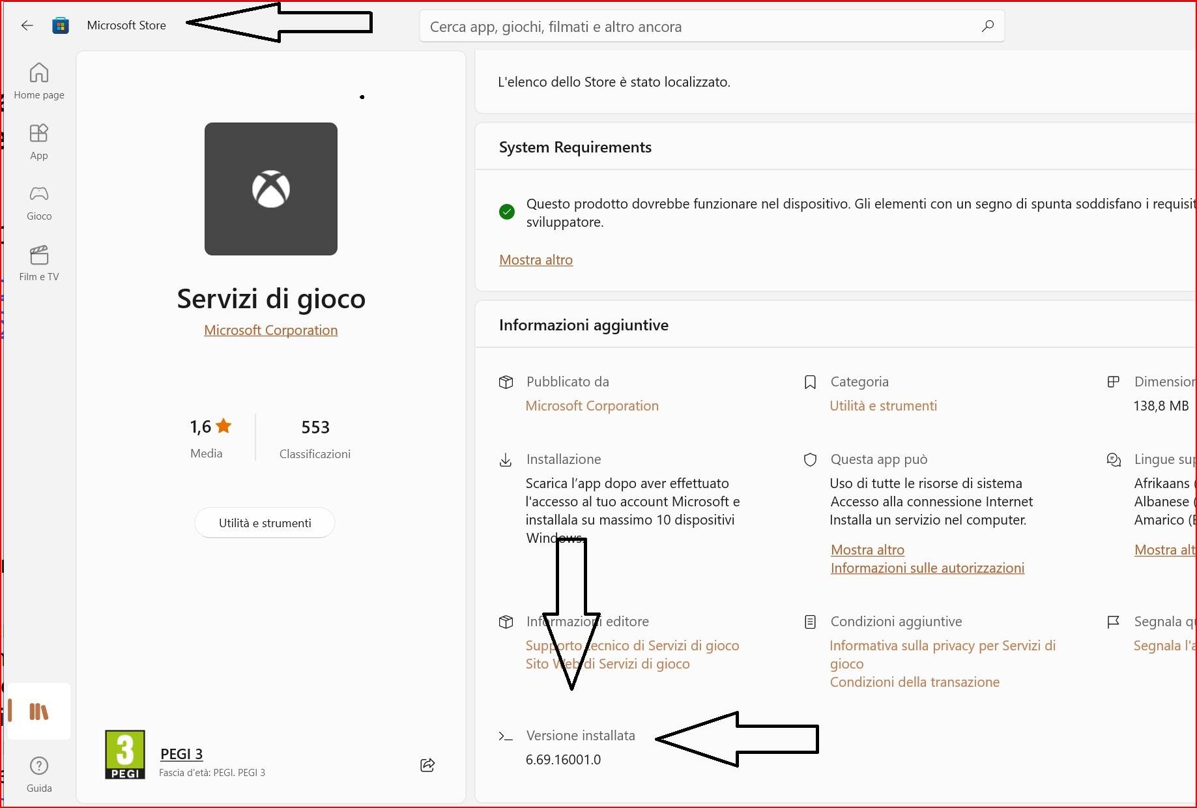
Task: Click the Utilità e strumenti button
Action: click(x=265, y=522)
